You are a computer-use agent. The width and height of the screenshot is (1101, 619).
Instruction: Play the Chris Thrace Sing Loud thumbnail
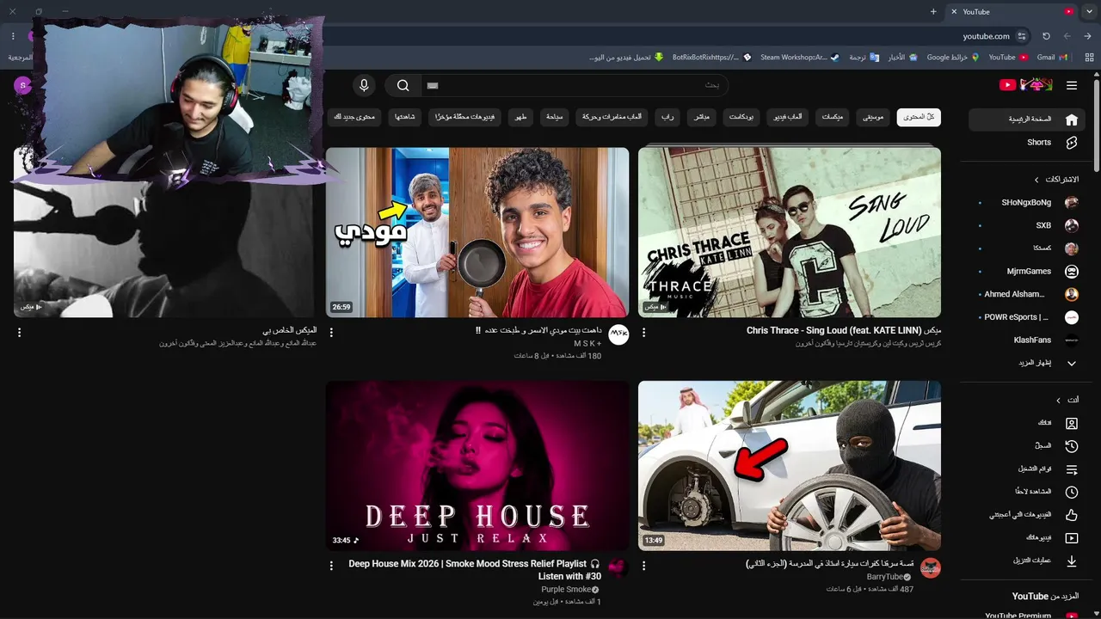[790, 232]
